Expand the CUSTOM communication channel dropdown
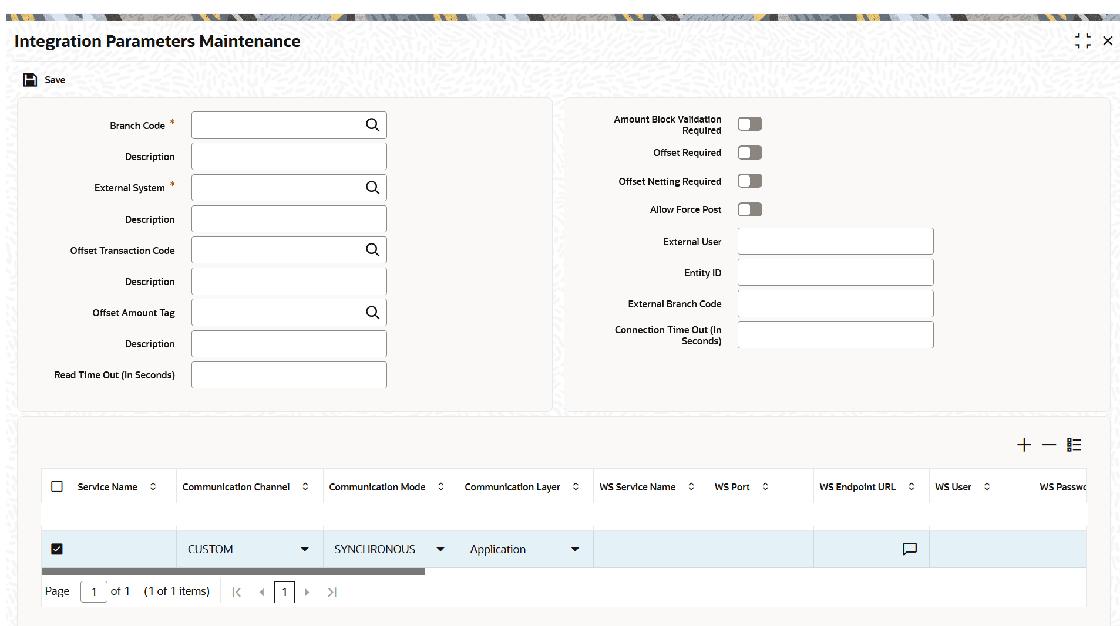The image size is (1120, 626). [x=304, y=550]
